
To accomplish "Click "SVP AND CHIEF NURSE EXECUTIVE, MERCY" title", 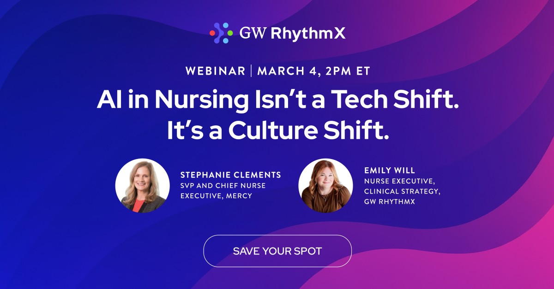I will coord(223,190).
